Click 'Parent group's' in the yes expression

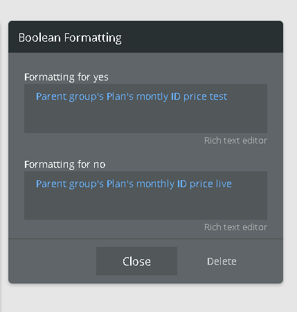click(70, 96)
